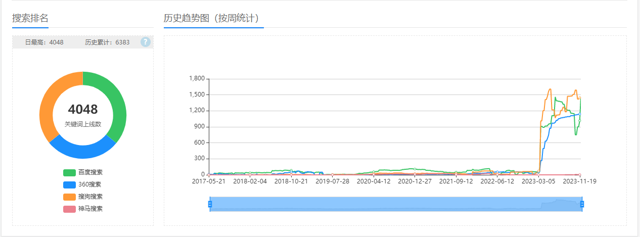Click the 1,800 label on the y-axis

(196, 79)
